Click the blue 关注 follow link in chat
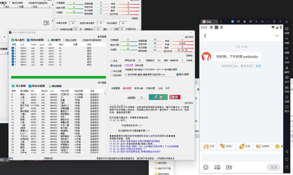 [x=258, y=66]
